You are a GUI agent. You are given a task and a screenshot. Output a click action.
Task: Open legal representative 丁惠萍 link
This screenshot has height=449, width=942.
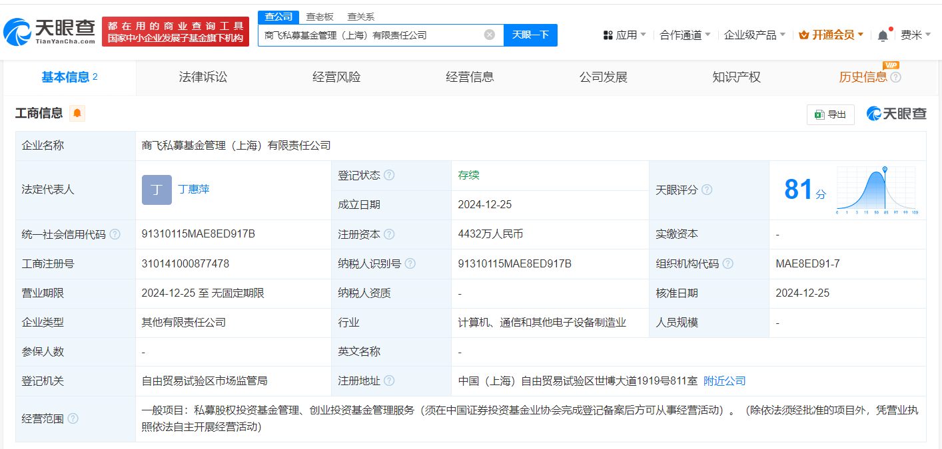tap(194, 190)
